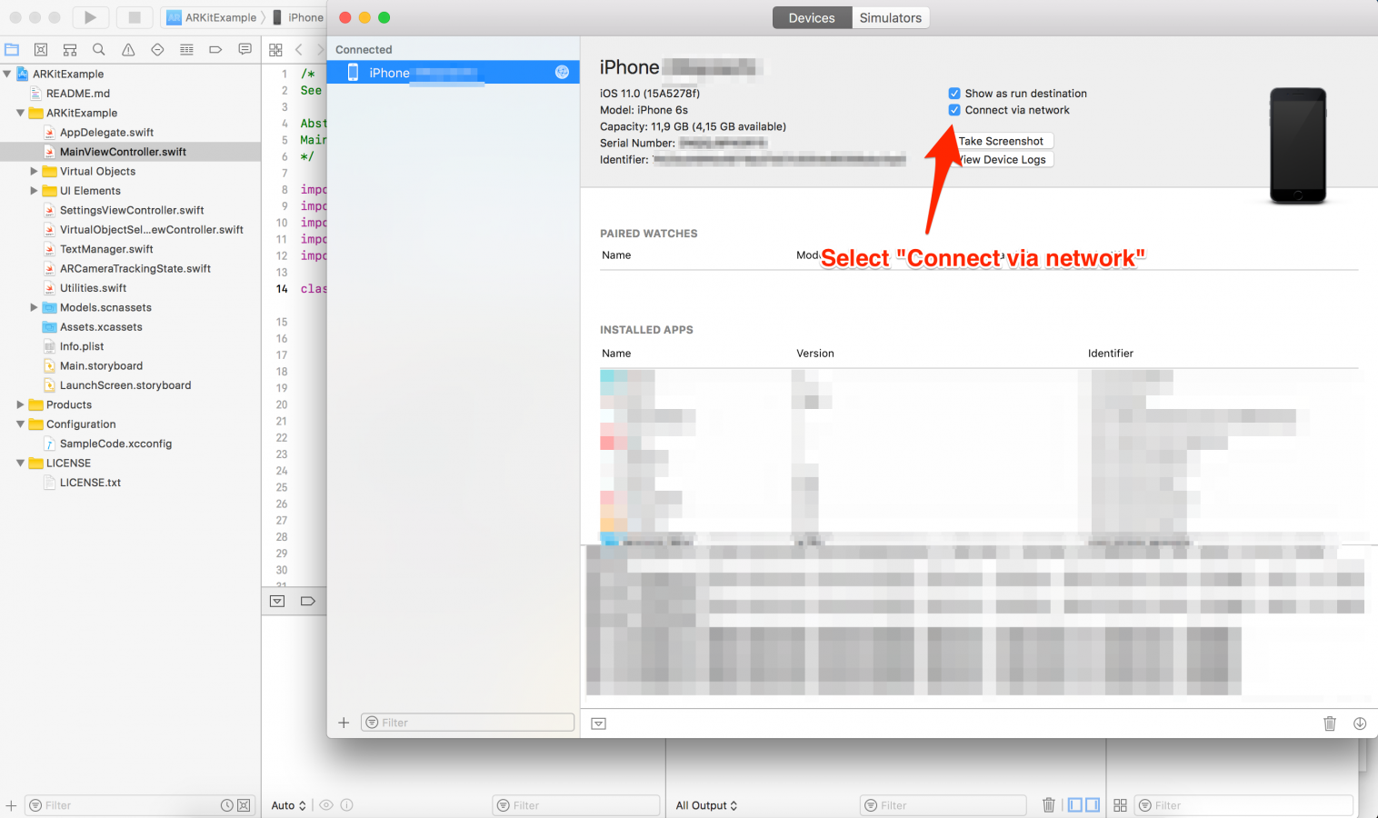Click the network globe icon beside iPhone
This screenshot has height=818, width=1378.
pos(562,73)
